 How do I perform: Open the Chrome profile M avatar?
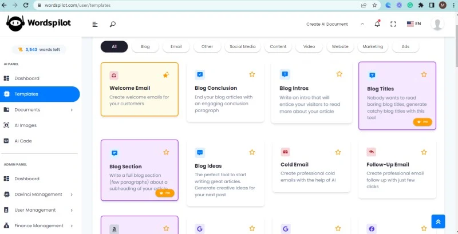(x=443, y=5)
